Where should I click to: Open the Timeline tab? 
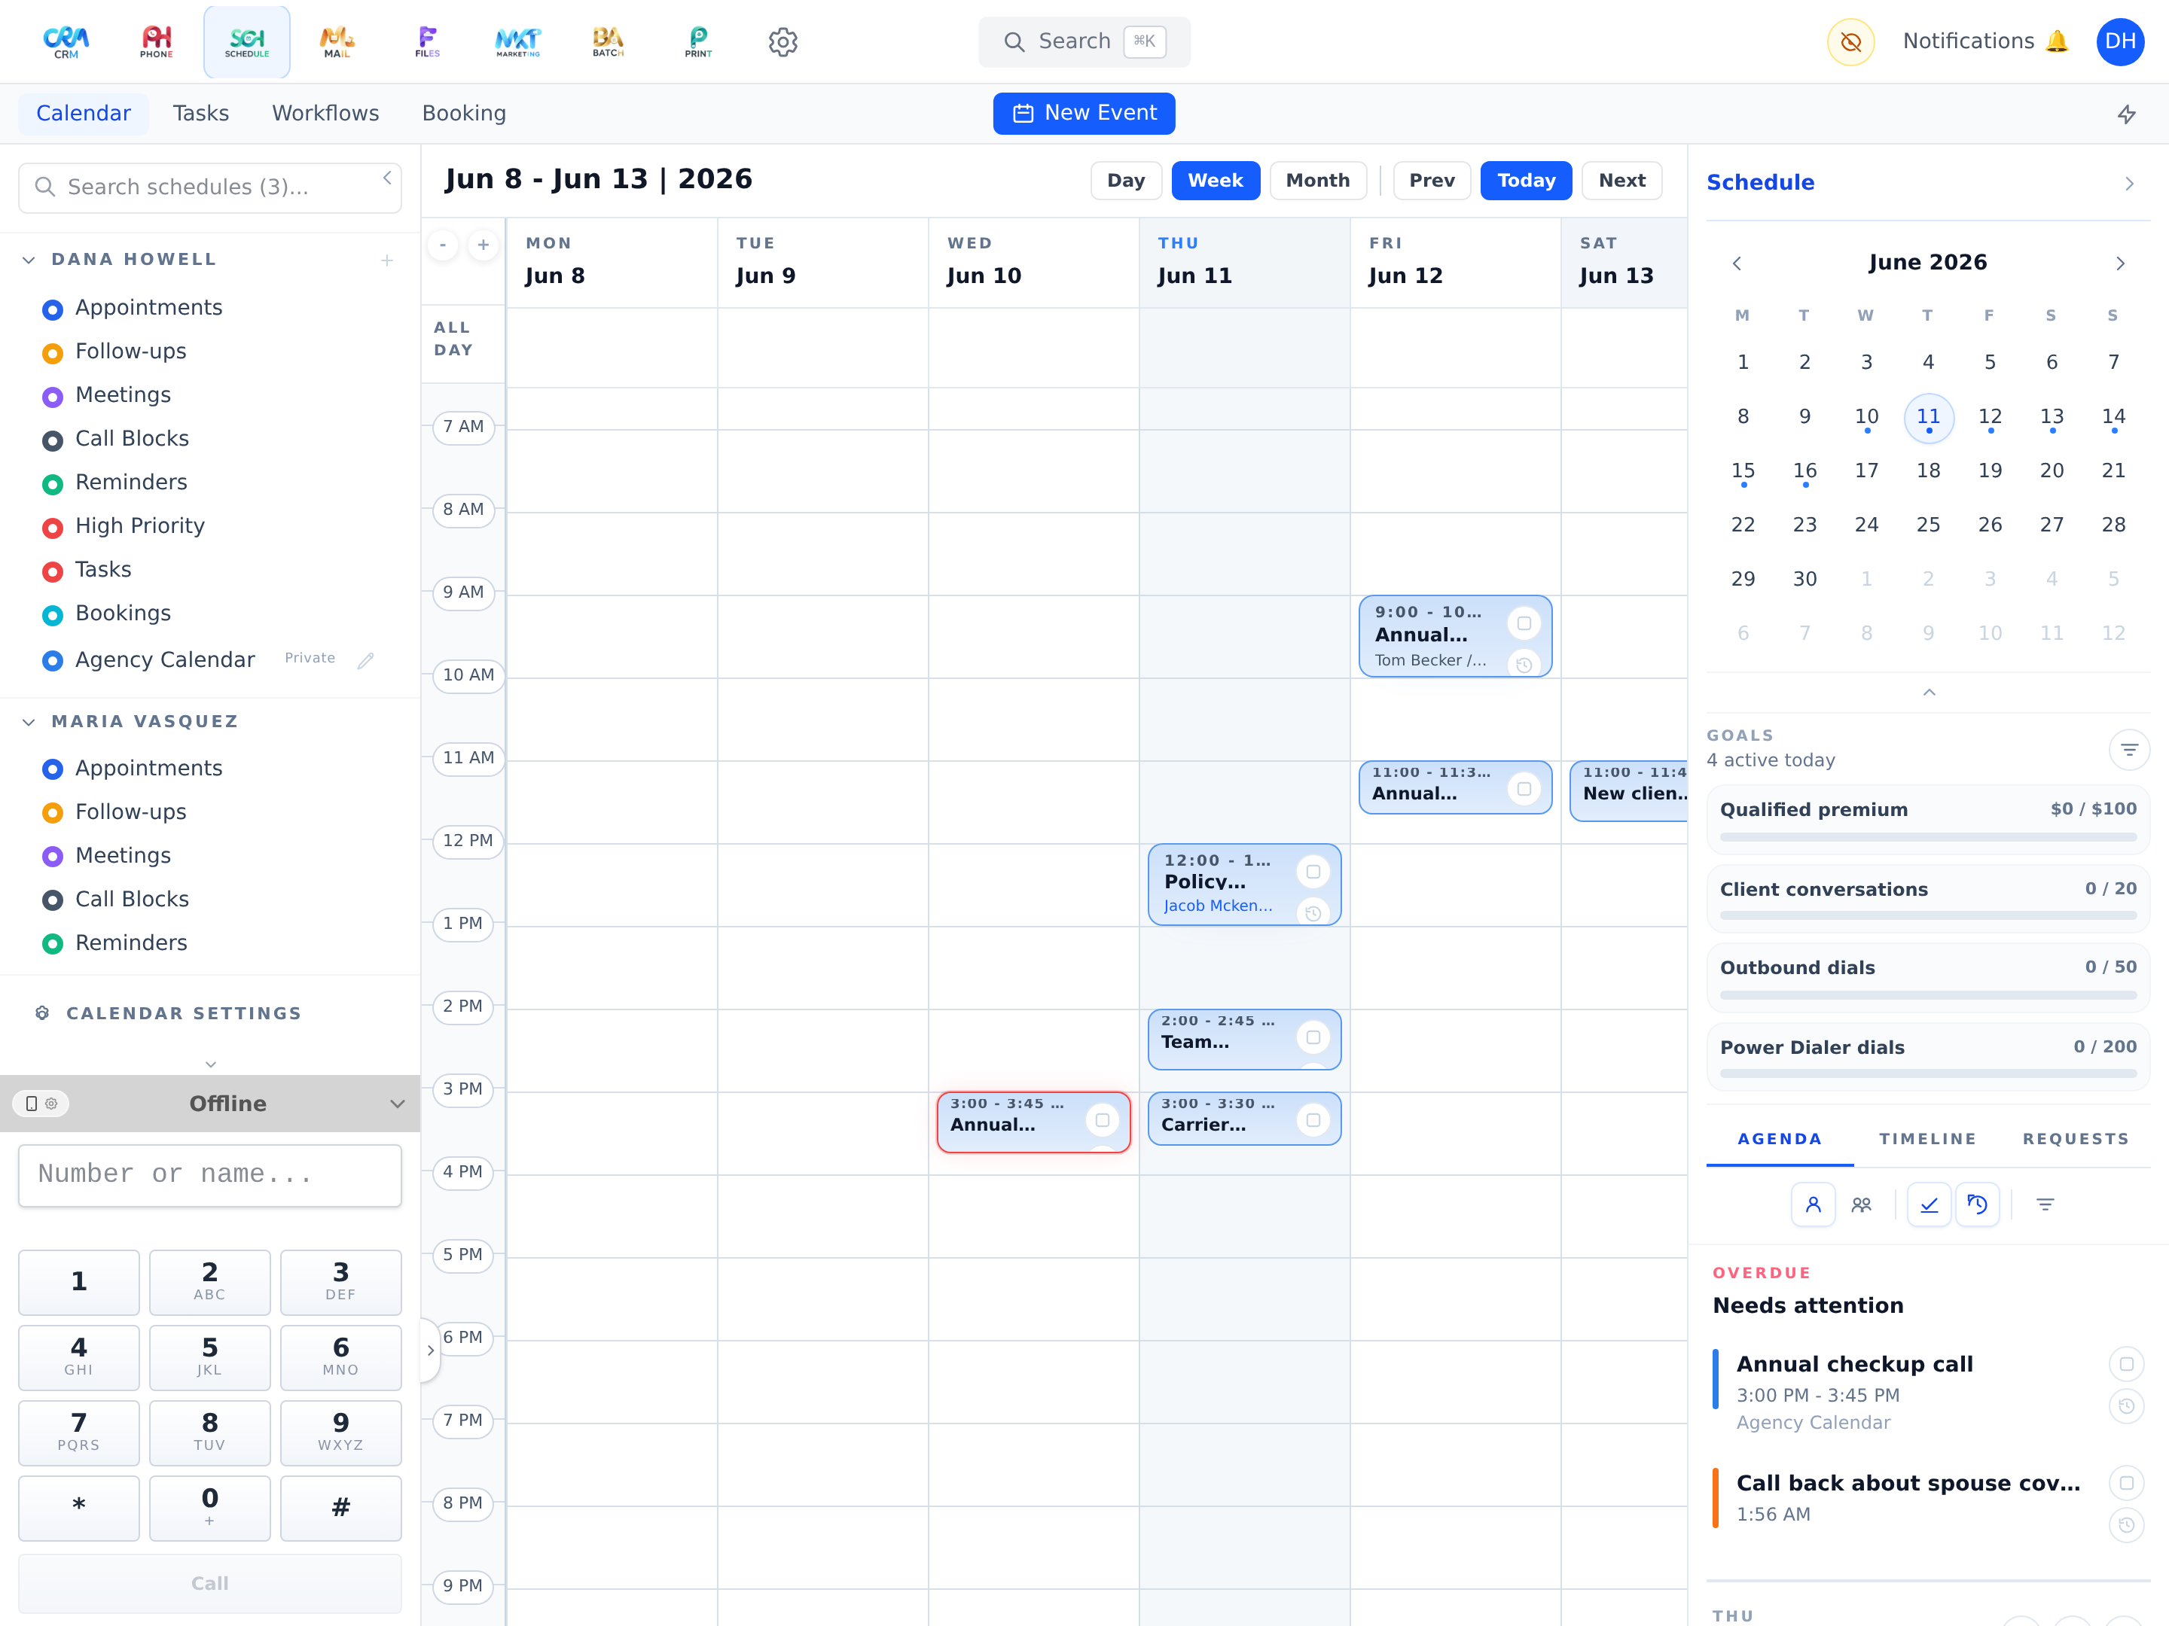coord(1926,1139)
